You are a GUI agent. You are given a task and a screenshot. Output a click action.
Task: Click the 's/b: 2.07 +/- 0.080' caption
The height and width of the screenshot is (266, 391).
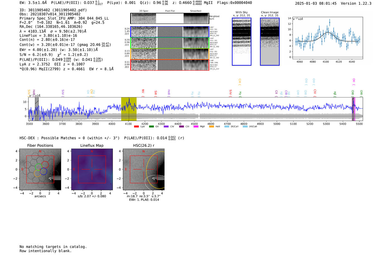pyautogui.click(x=92, y=196)
